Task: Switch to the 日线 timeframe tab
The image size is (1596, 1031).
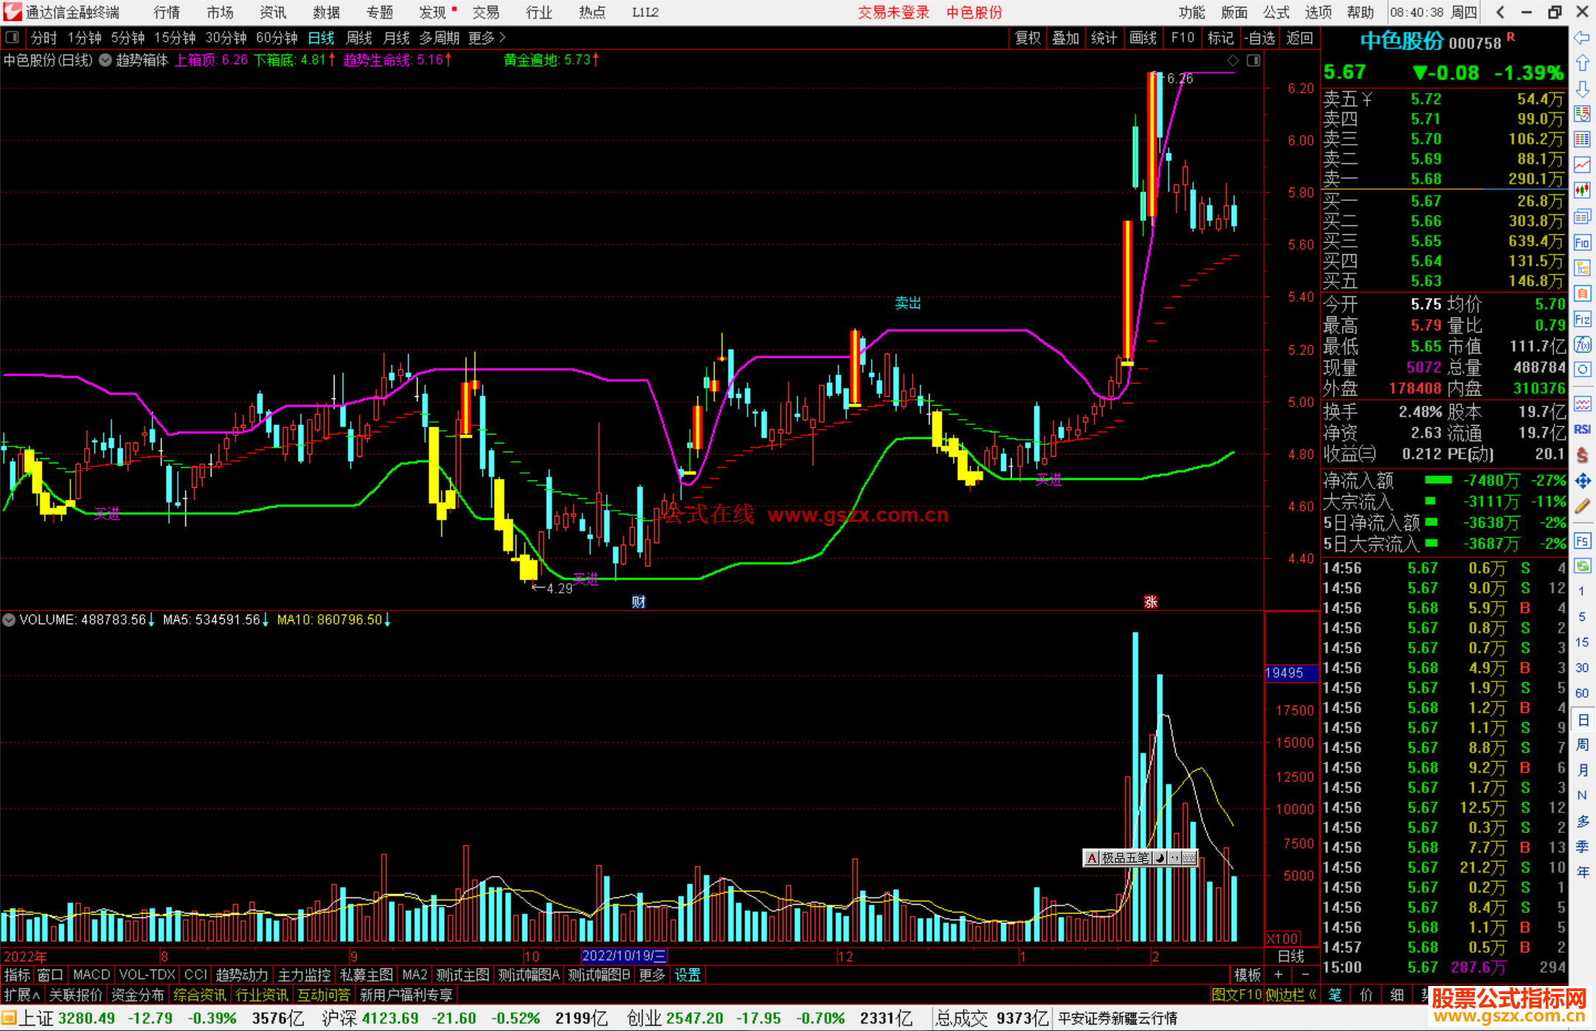Action: (x=321, y=38)
